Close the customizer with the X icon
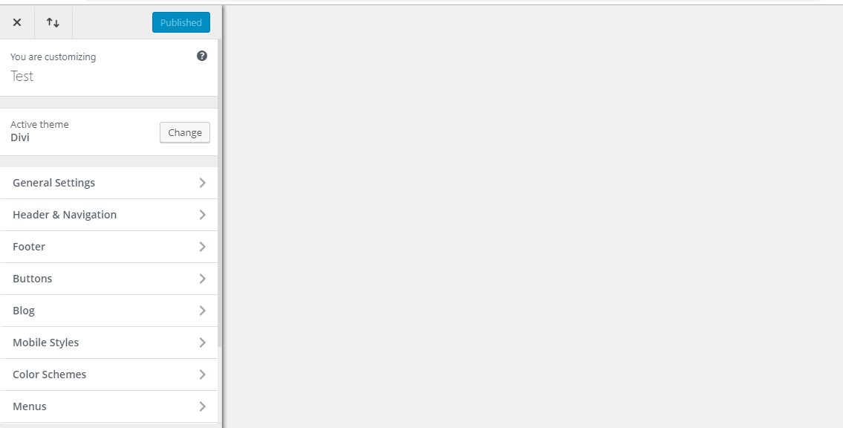Viewport: 843px width, 428px height. [x=17, y=22]
